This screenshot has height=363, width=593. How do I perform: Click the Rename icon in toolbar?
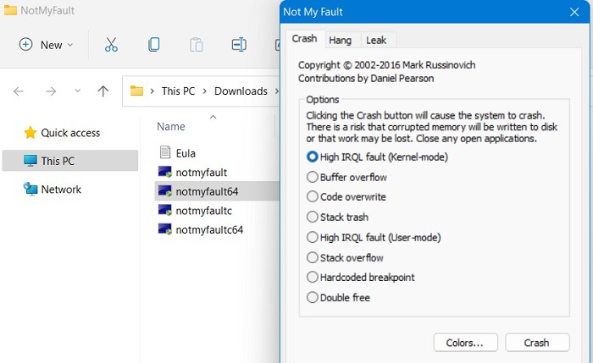(x=239, y=45)
